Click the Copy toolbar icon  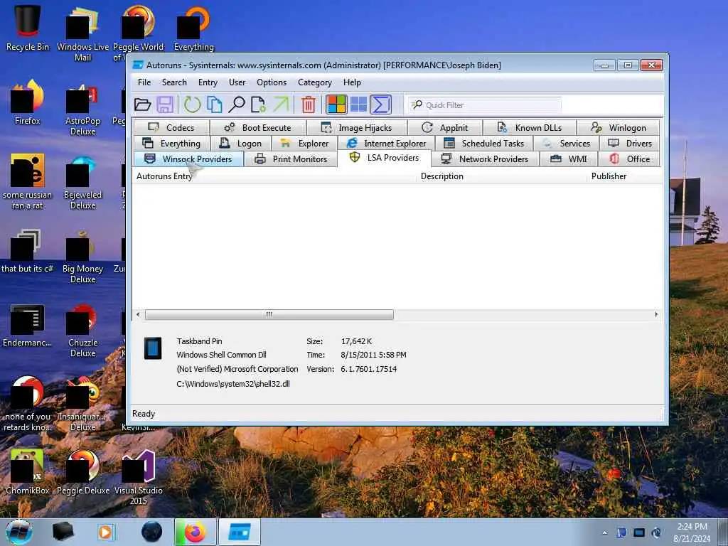214,105
